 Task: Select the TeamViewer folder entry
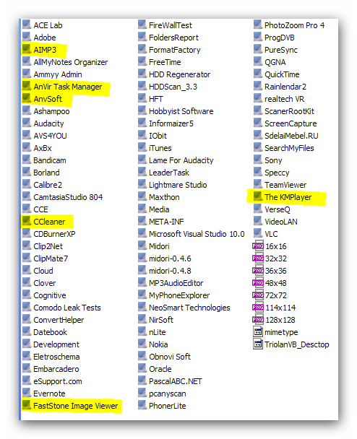click(280, 185)
